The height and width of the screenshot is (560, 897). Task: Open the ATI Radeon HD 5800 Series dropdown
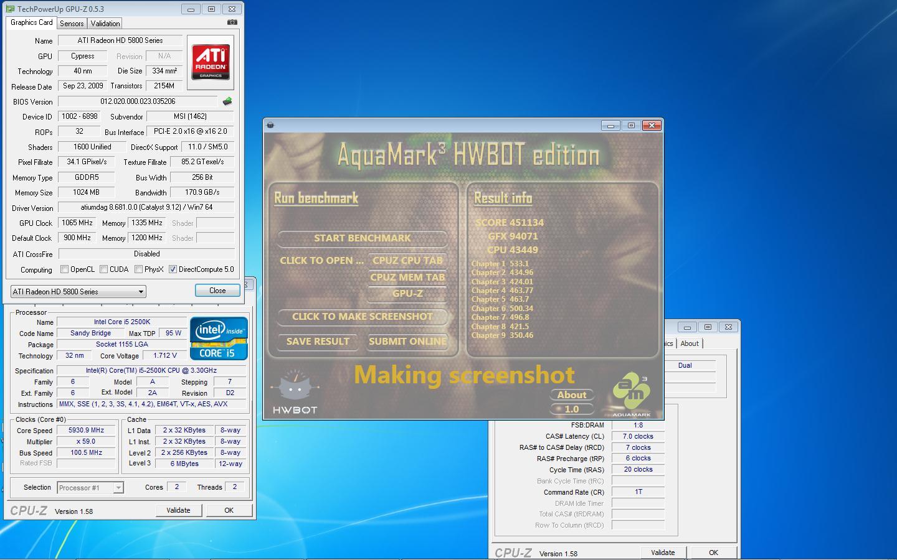pyautogui.click(x=78, y=291)
